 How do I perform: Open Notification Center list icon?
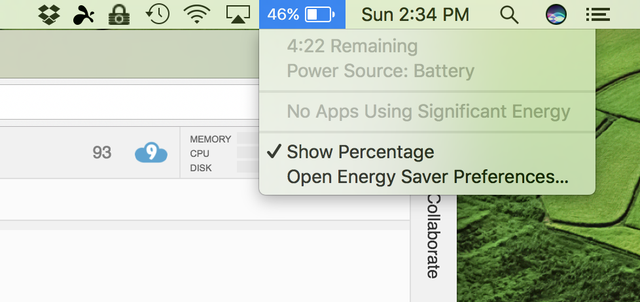coord(598,14)
